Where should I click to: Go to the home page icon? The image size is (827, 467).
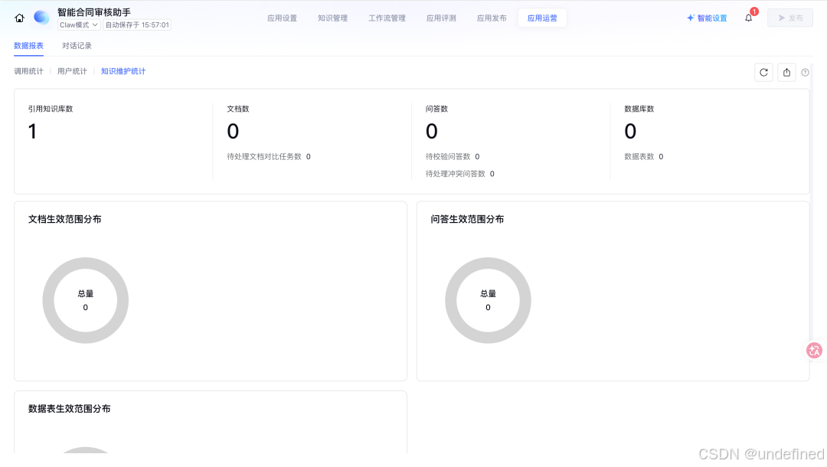(x=19, y=18)
